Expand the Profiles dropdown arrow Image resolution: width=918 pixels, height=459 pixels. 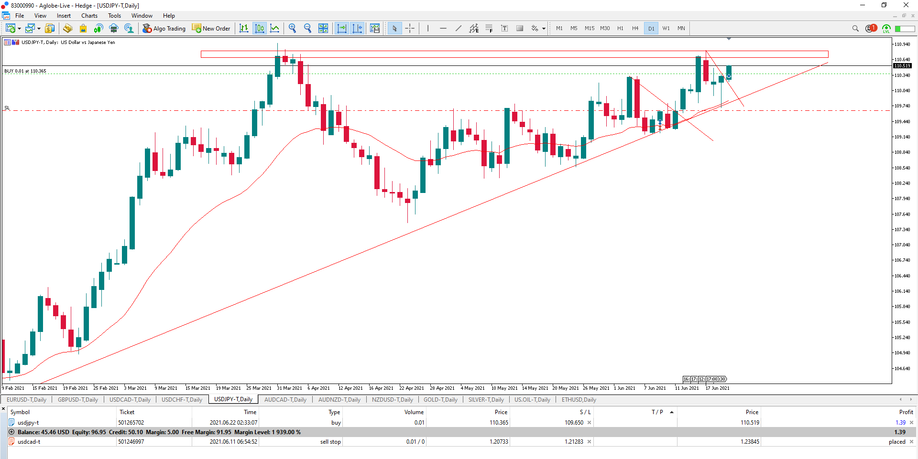(x=39, y=29)
